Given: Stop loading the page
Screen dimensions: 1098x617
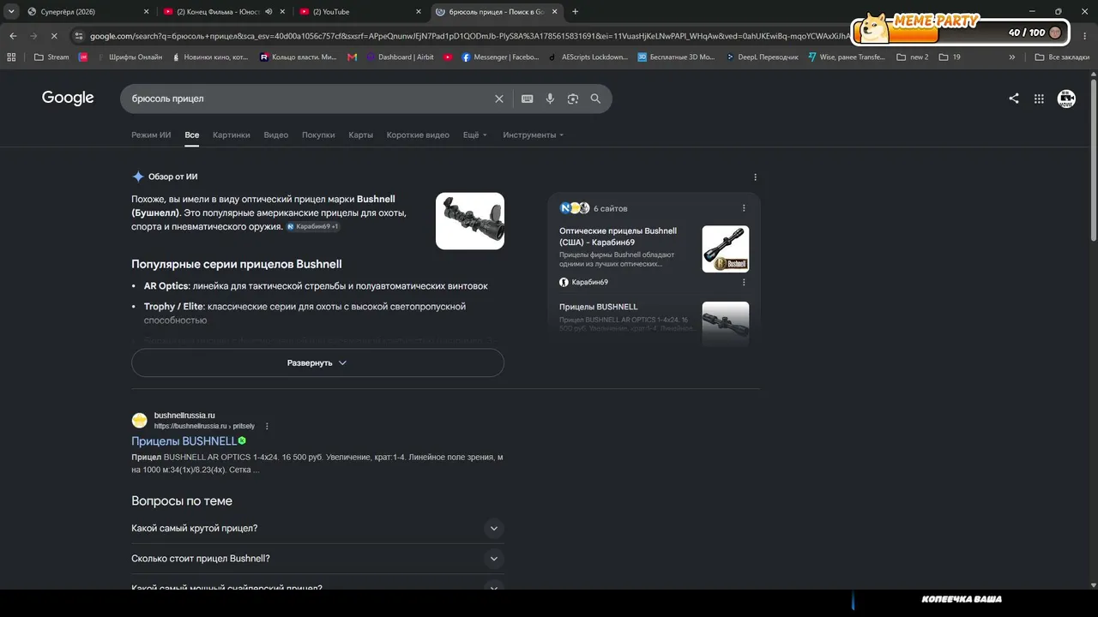Looking at the screenshot, I should 53,36.
